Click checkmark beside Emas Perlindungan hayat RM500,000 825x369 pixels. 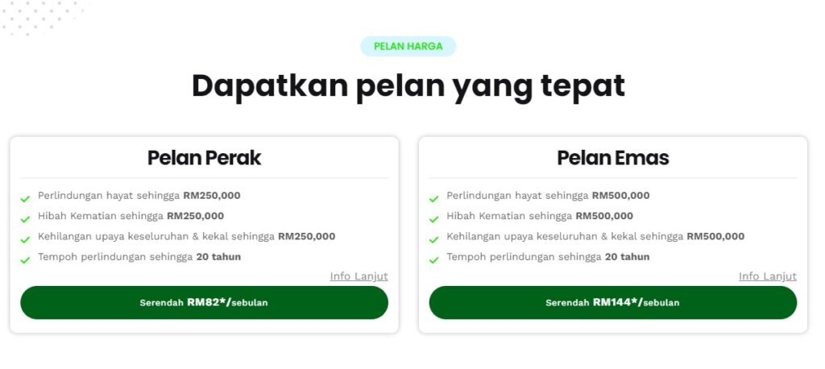click(x=434, y=198)
